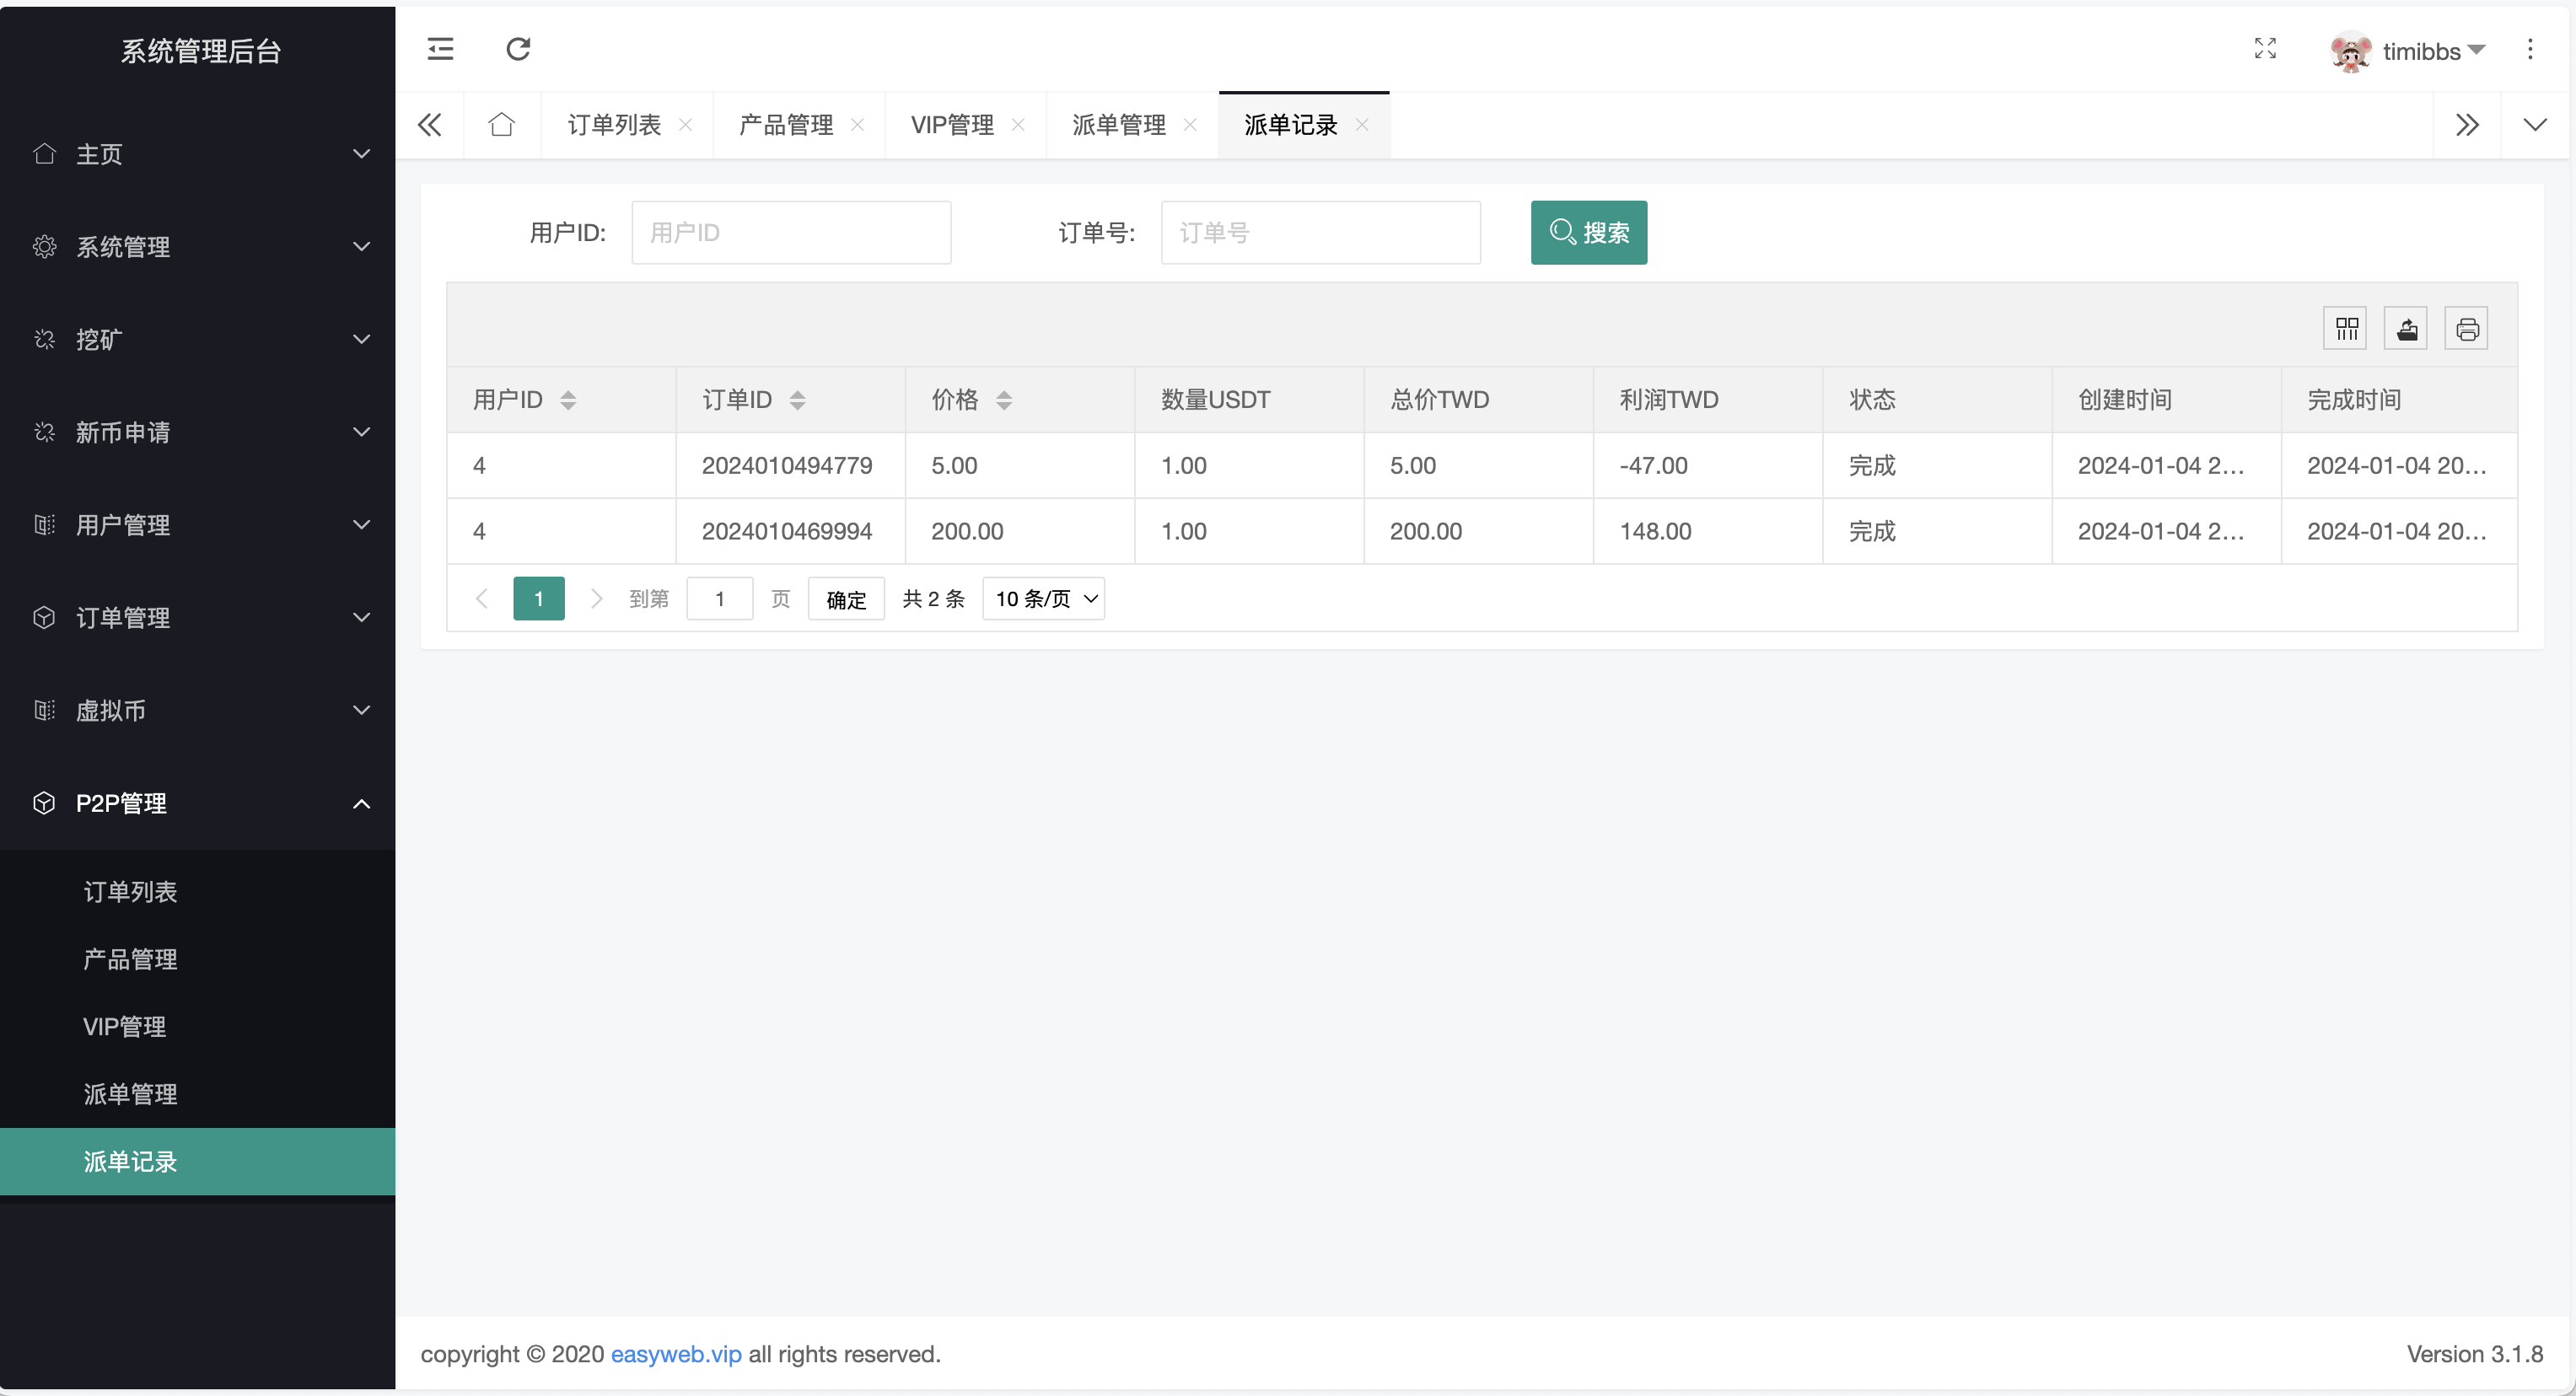Print the 派单记录 table
Viewport: 2576px width, 1396px height.
point(2467,328)
